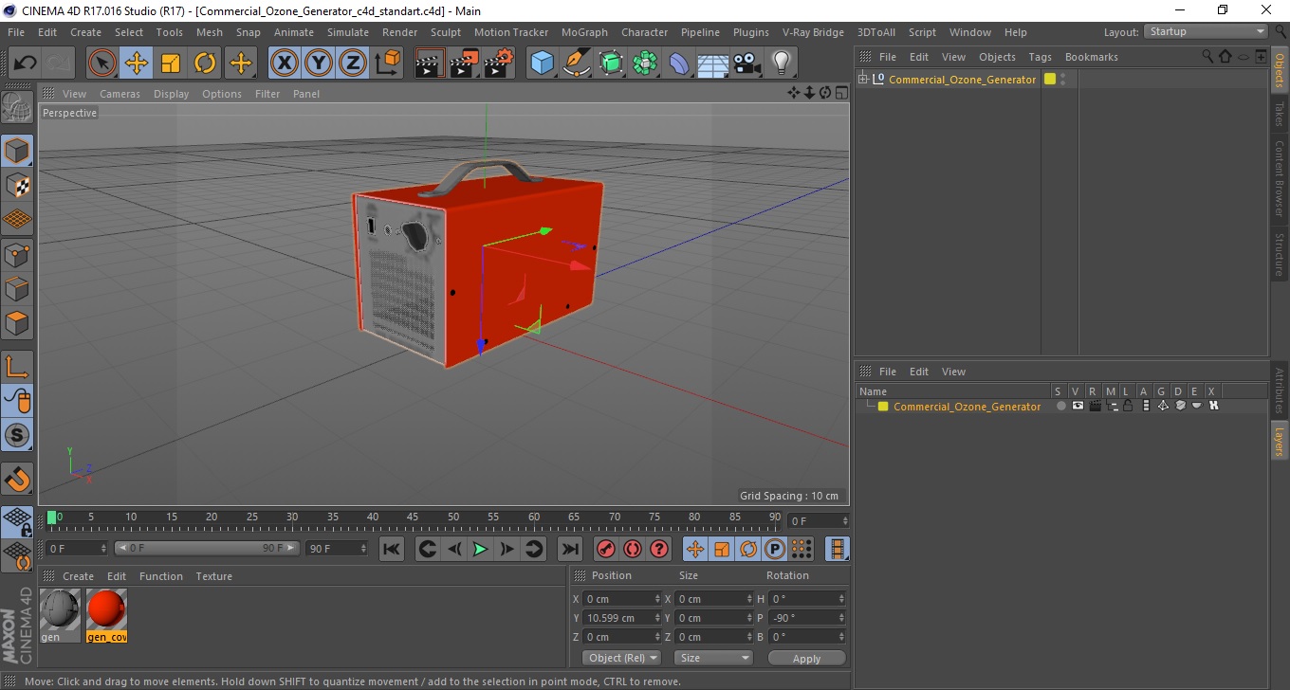Select the Live Selection tool
This screenshot has width=1290, height=690.
coord(102,64)
